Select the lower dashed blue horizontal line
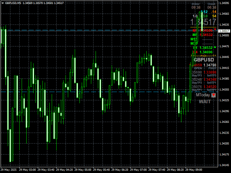231x173 pixels. [109, 92]
